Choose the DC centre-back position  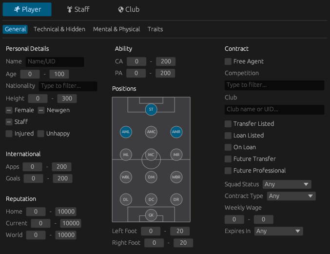pyautogui.click(x=151, y=199)
